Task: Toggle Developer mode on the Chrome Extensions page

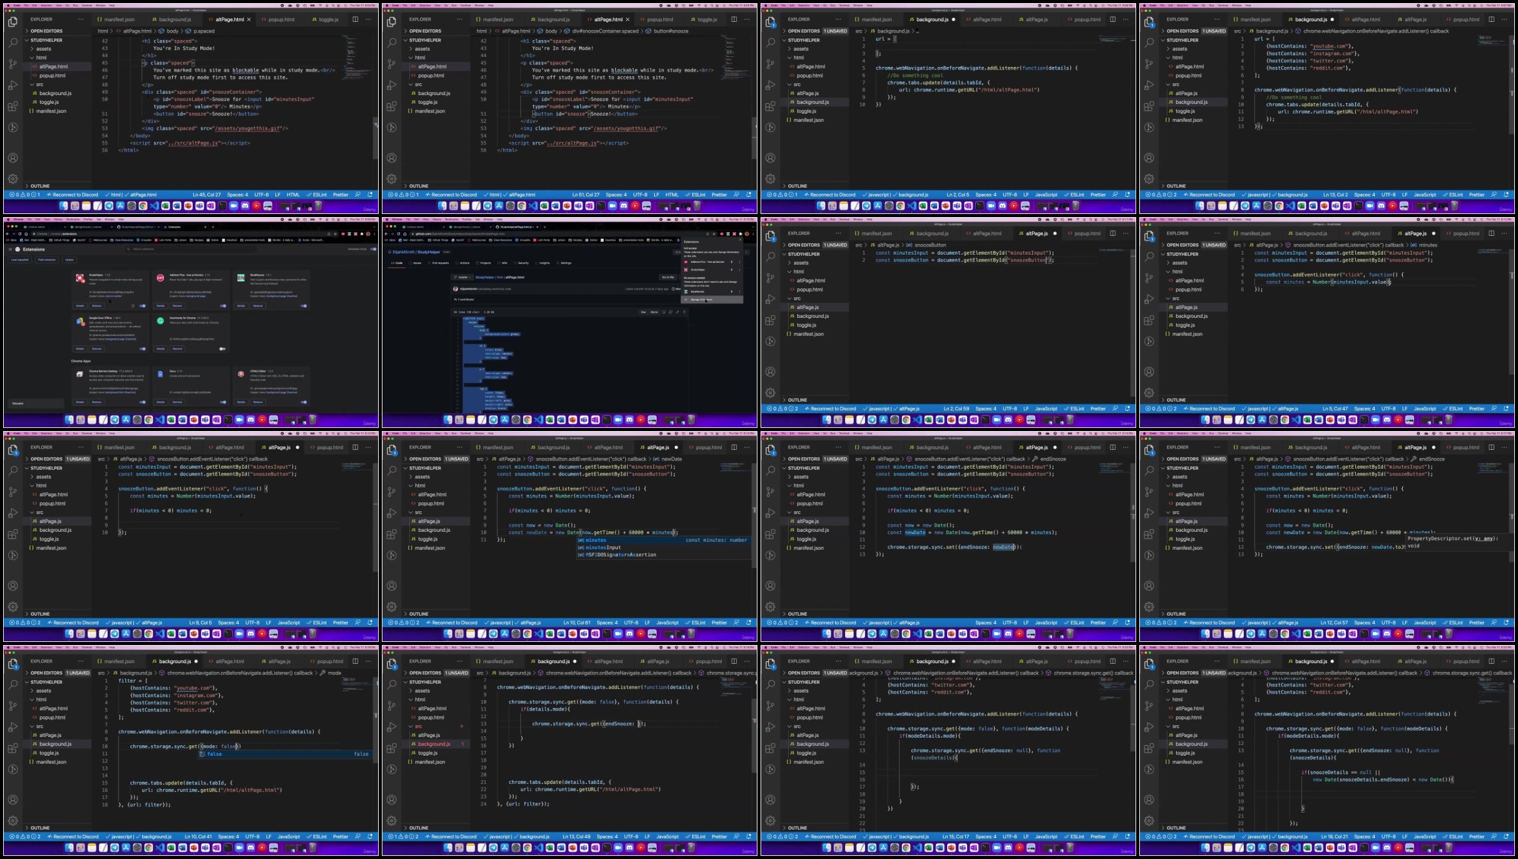Action: [x=374, y=249]
